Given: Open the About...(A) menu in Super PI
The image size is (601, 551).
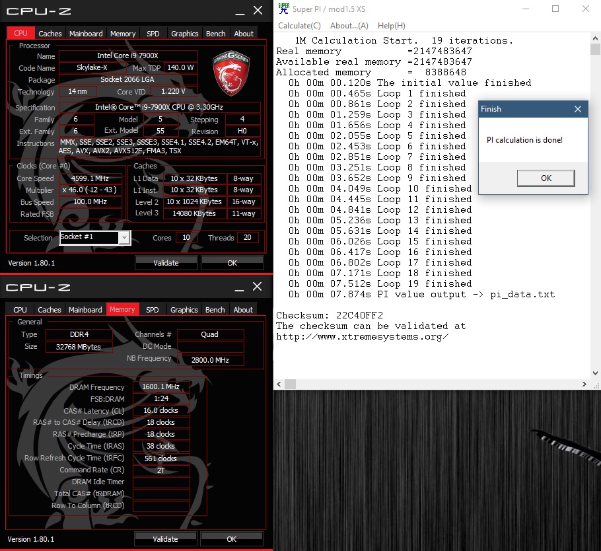Looking at the screenshot, I should pyautogui.click(x=349, y=25).
